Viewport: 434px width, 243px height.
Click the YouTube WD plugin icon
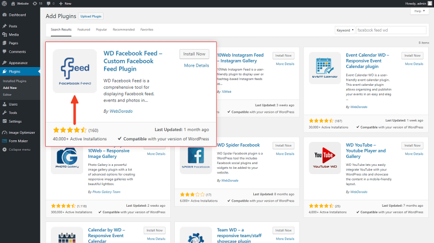click(x=325, y=158)
